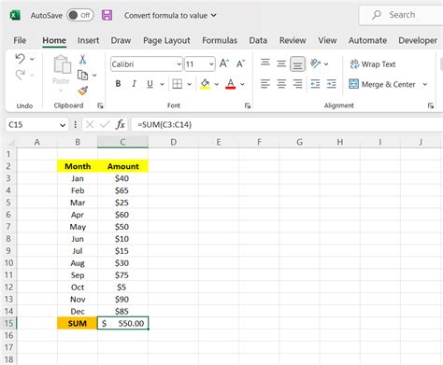Viewport: 443px width, 365px height.
Task: Click the Copy icon
Action: coord(82,75)
